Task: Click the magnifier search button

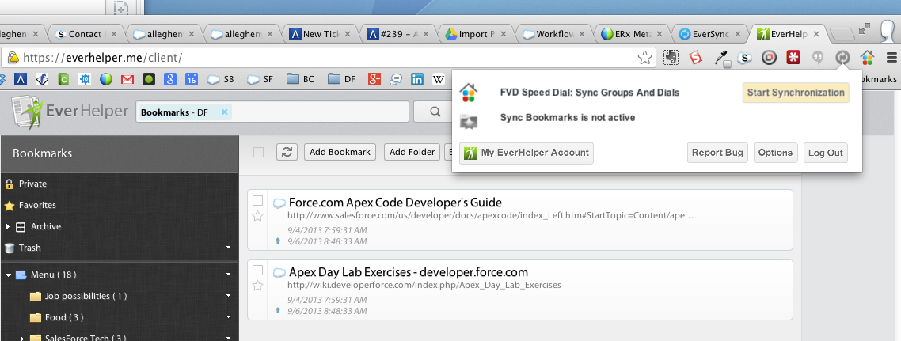Action: click(435, 112)
